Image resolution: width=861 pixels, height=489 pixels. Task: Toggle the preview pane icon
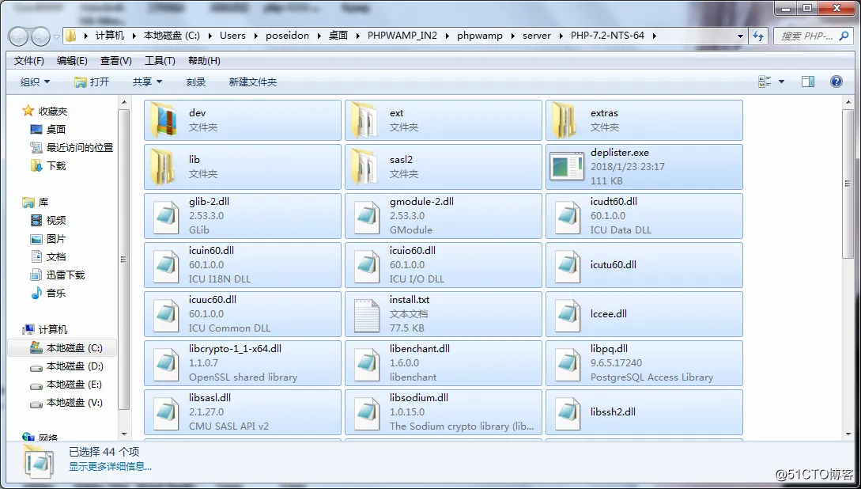[808, 81]
